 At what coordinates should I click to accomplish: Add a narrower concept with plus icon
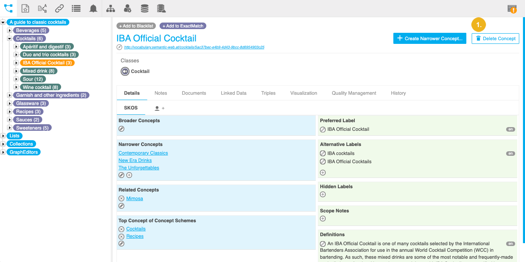click(x=129, y=175)
